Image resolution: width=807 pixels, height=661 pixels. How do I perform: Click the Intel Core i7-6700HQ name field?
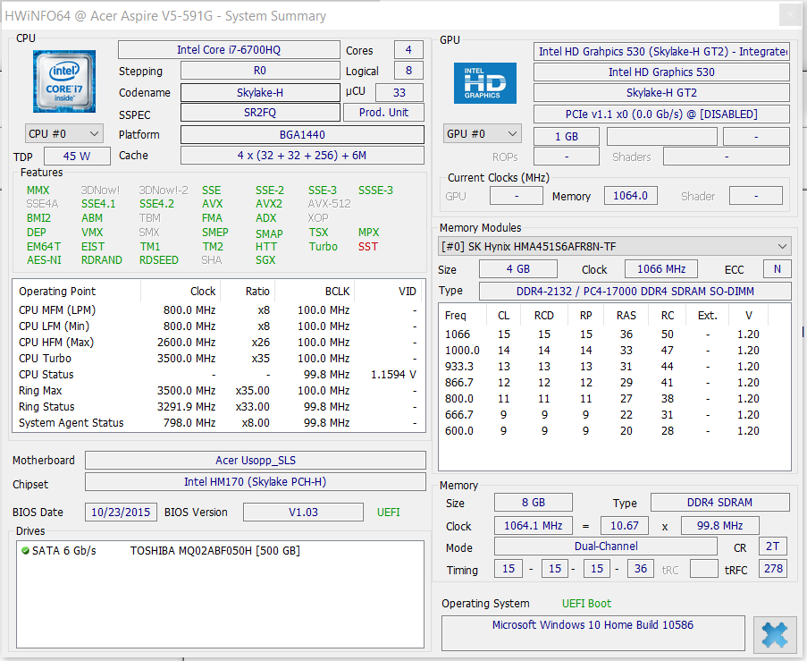(x=229, y=50)
